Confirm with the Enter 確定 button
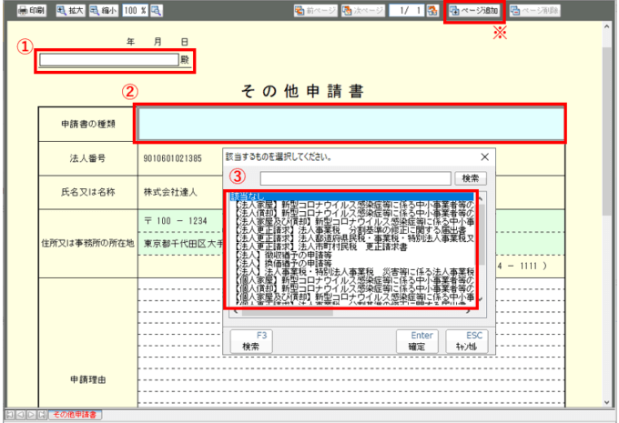619x423 pixels. [x=417, y=342]
